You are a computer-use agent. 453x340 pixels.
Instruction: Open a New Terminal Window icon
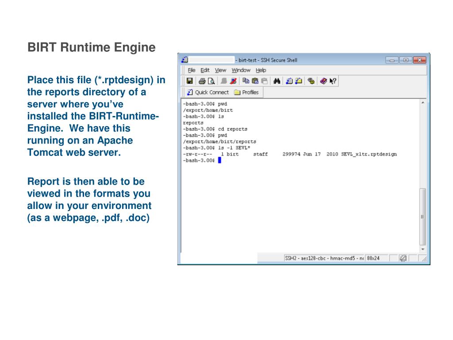(x=289, y=81)
